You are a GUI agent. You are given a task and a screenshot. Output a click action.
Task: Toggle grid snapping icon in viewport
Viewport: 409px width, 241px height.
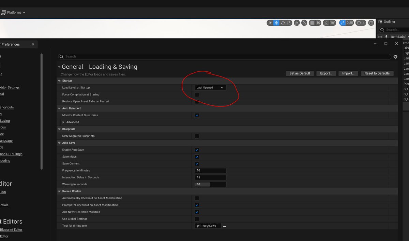point(312,23)
